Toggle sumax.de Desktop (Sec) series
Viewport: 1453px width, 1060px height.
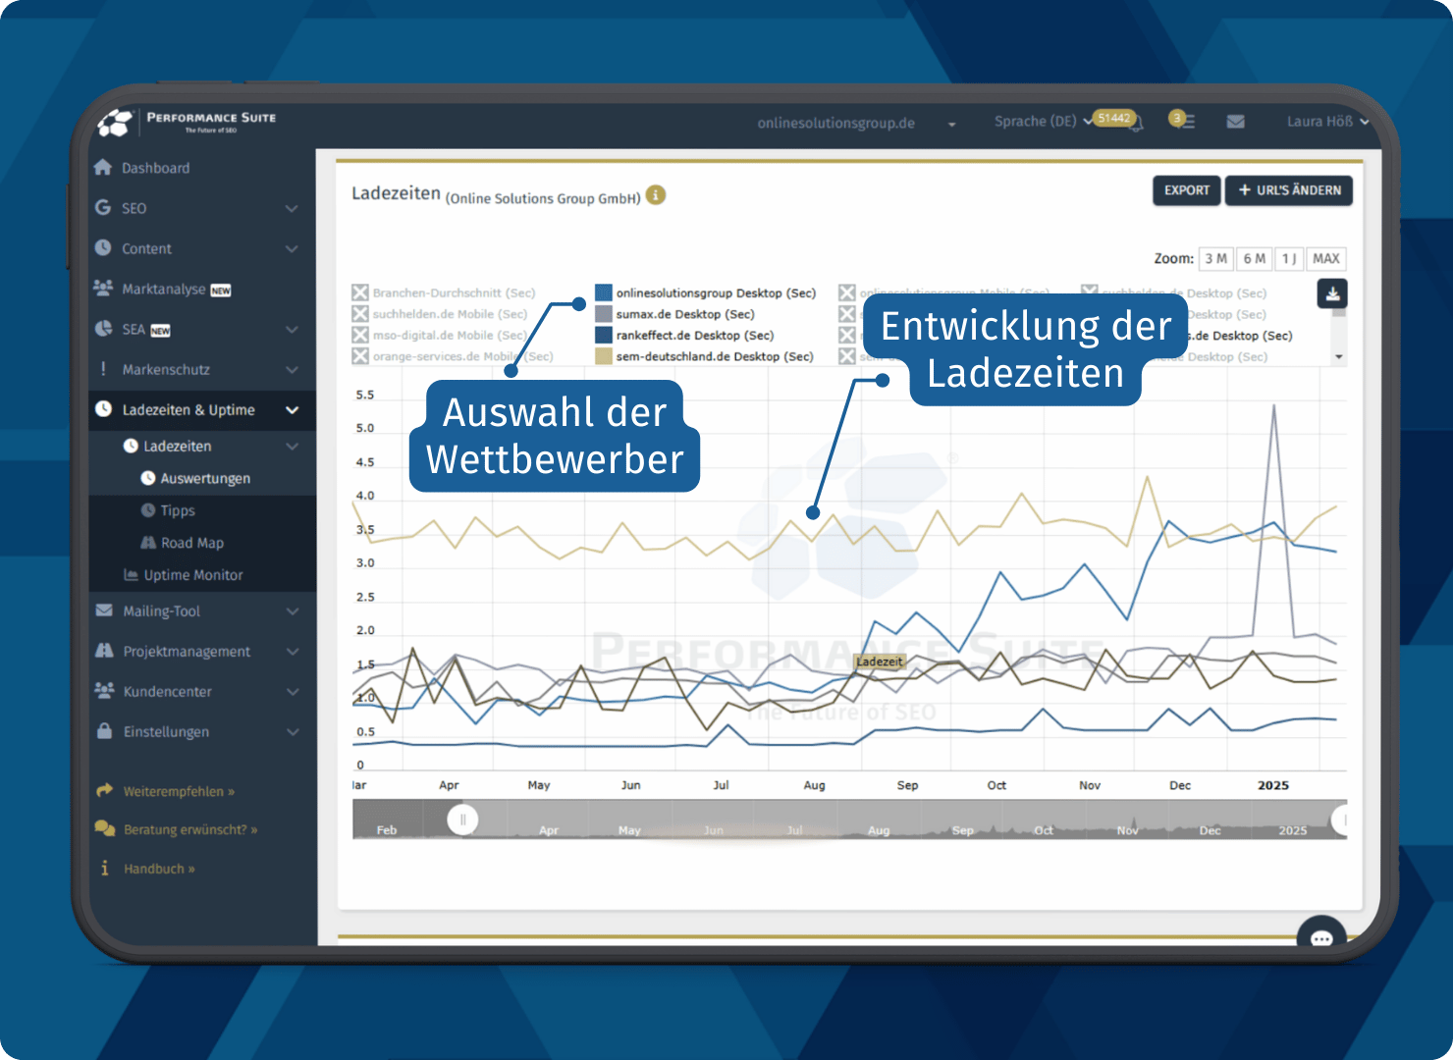pyautogui.click(x=675, y=314)
